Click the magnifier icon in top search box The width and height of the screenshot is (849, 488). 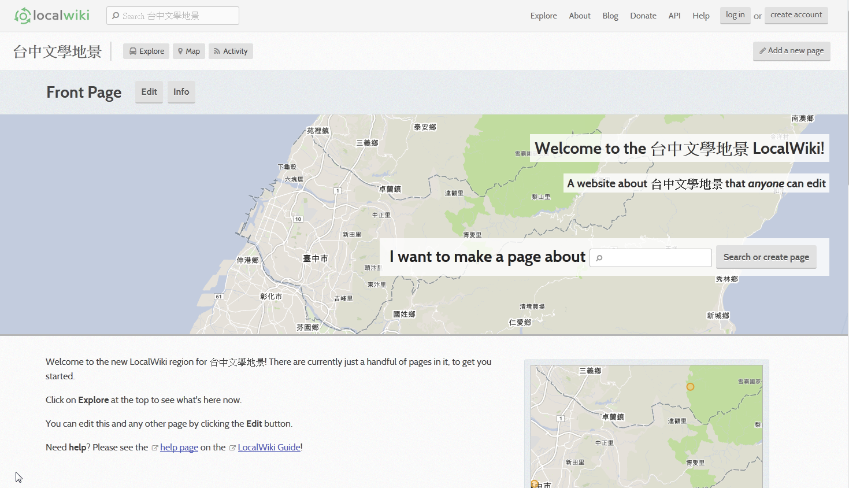click(x=116, y=16)
